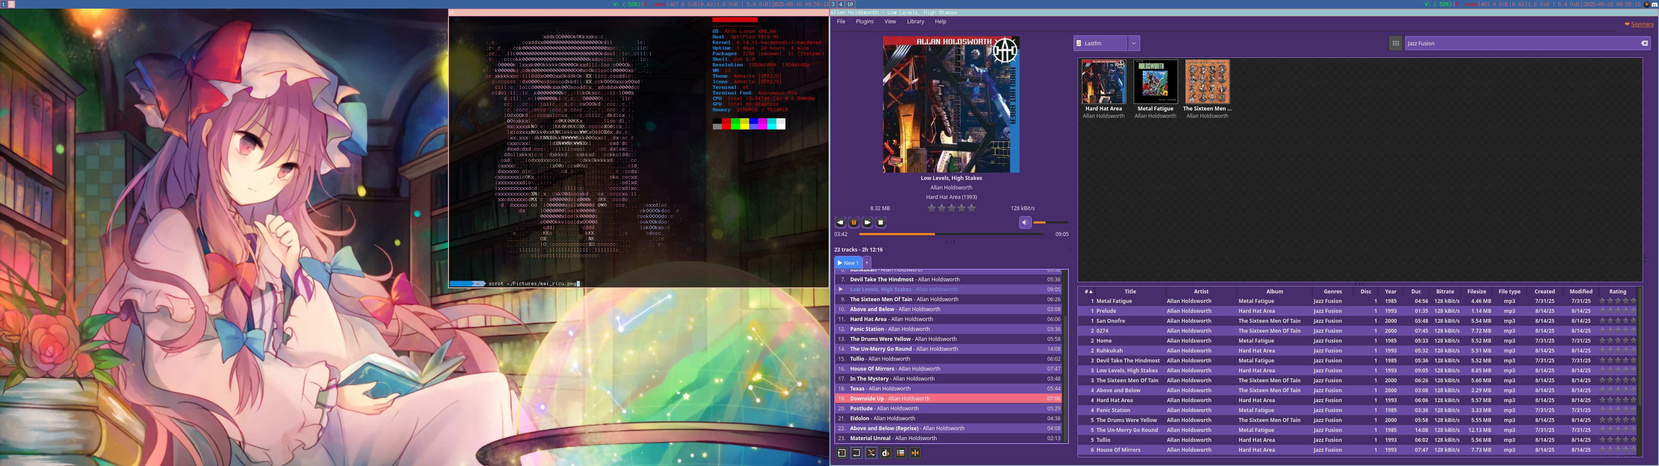
Task: Stop playback with the stop button
Action: 880,222
